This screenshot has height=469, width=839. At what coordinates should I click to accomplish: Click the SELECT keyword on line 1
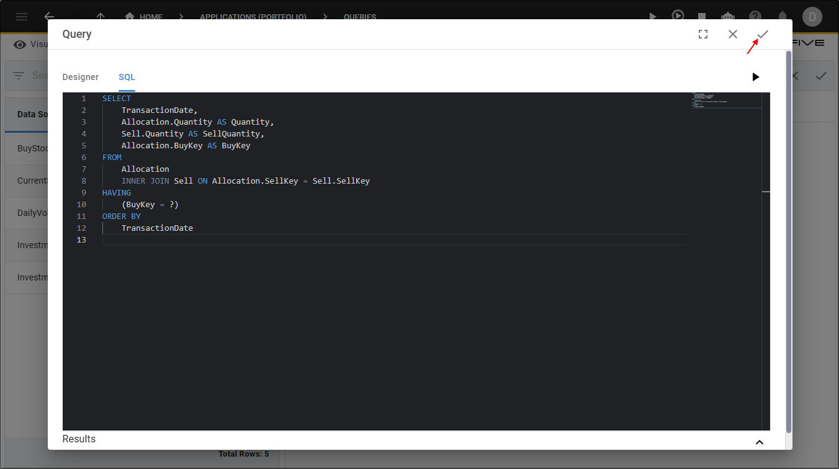117,99
